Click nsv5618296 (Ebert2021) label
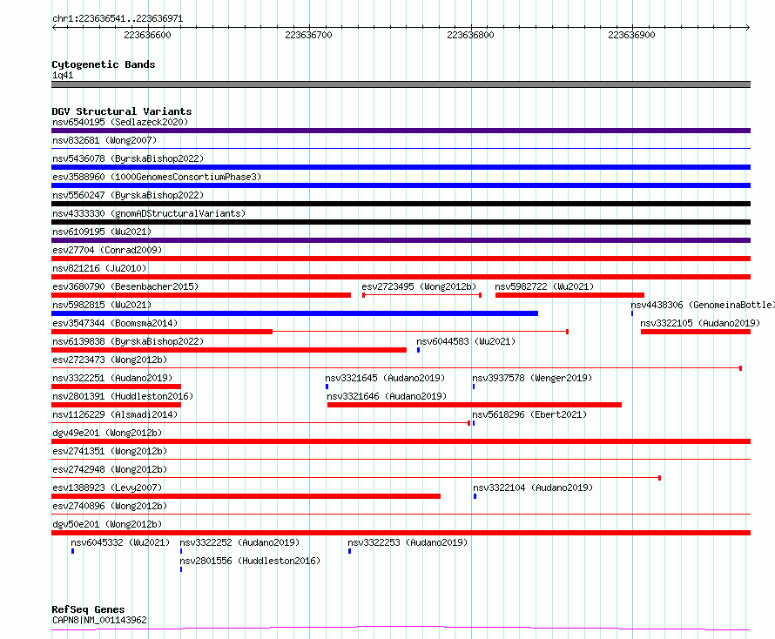This screenshot has height=639, width=775. 529,414
